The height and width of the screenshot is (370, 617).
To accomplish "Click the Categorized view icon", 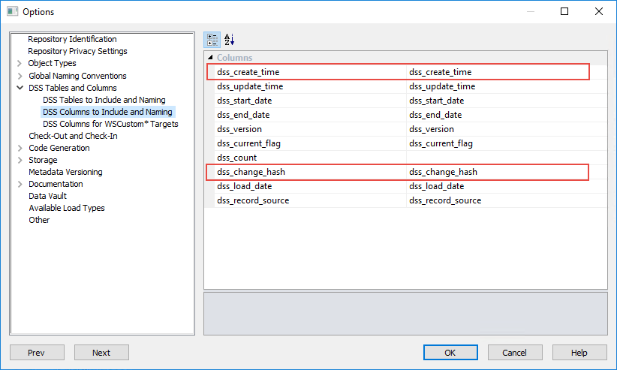I will pyautogui.click(x=212, y=40).
